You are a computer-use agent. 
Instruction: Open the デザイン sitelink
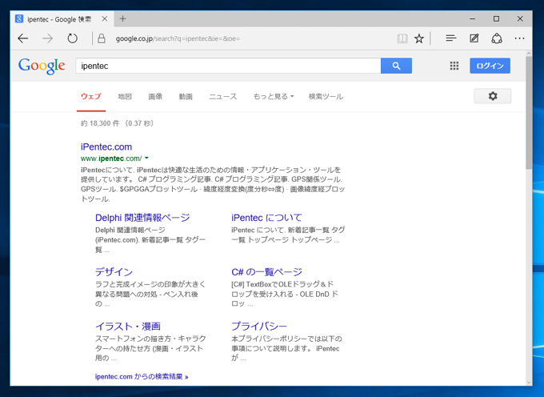pos(114,271)
